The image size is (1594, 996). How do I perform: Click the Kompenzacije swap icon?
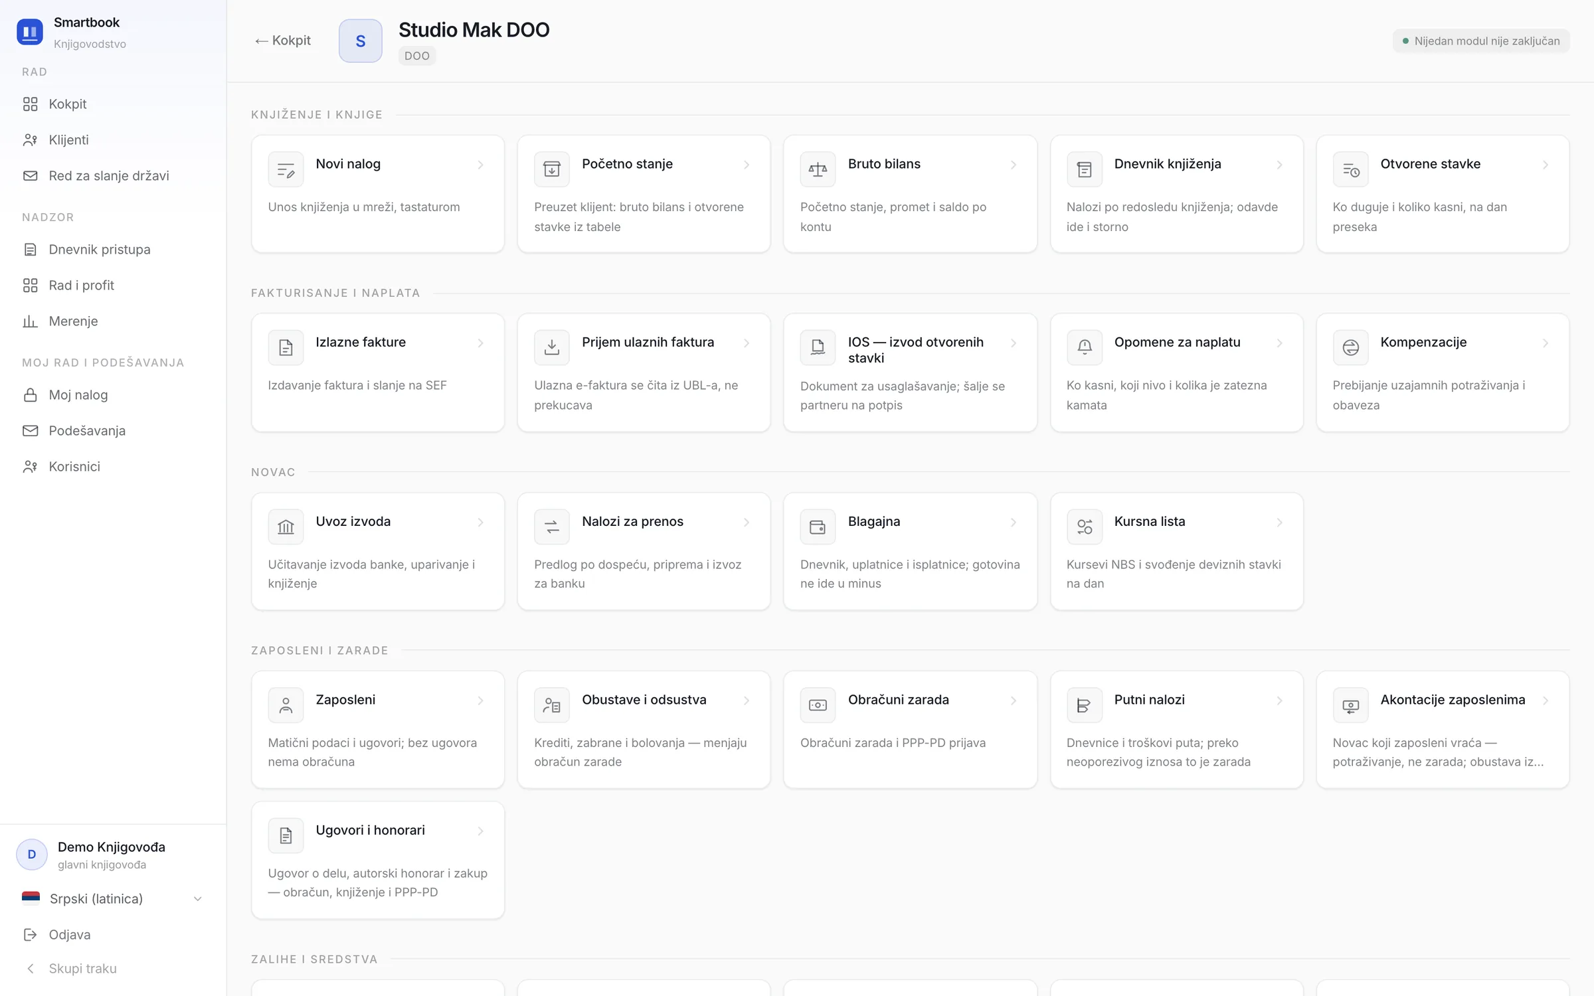pos(1350,347)
